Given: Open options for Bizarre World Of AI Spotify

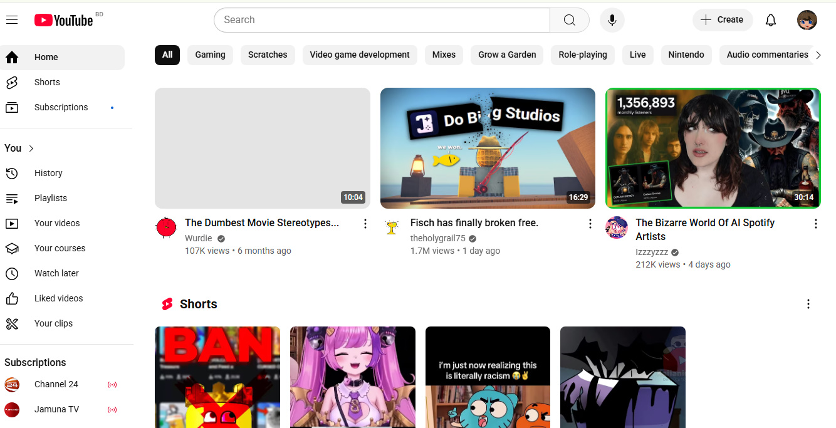Looking at the screenshot, I should [815, 224].
